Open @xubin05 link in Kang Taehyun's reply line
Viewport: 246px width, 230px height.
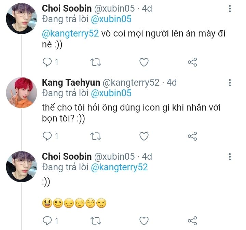point(111,93)
